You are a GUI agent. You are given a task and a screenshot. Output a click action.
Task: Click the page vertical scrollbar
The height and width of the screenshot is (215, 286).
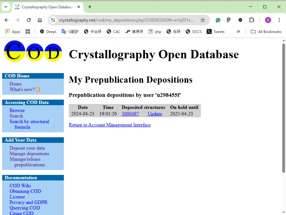pyautogui.click(x=284, y=108)
